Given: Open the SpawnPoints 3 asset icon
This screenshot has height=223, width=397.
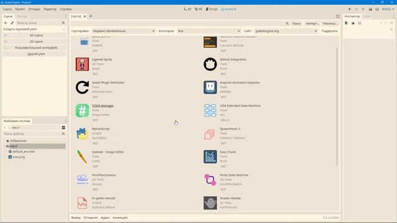Looking at the screenshot, I should (210, 134).
